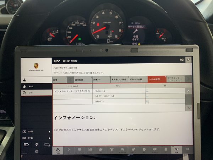
Task: Open the コーディング プログラミング tab
Action: pos(175,79)
